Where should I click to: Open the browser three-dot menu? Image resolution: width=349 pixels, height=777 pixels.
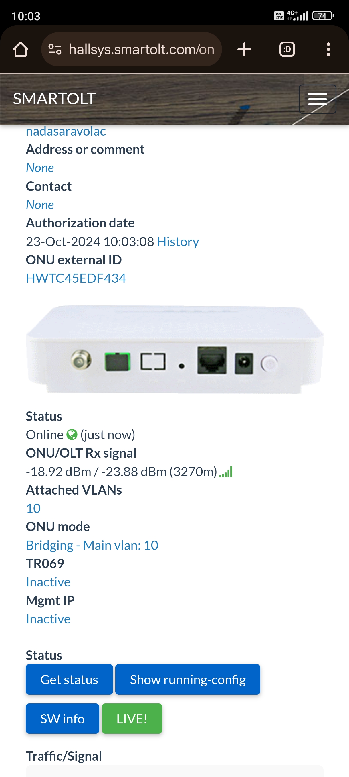pyautogui.click(x=328, y=50)
